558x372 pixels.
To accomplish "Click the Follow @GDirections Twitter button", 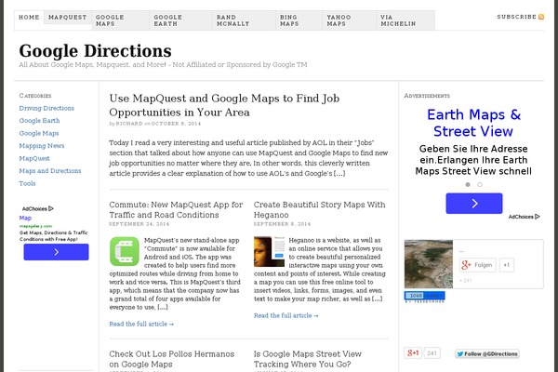I will point(485,353).
